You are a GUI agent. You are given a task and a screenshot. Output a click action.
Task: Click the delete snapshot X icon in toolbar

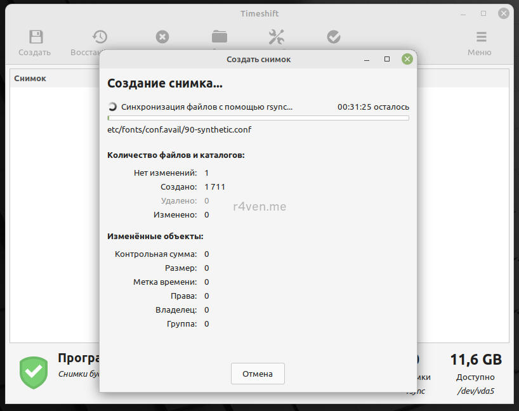pyautogui.click(x=162, y=37)
